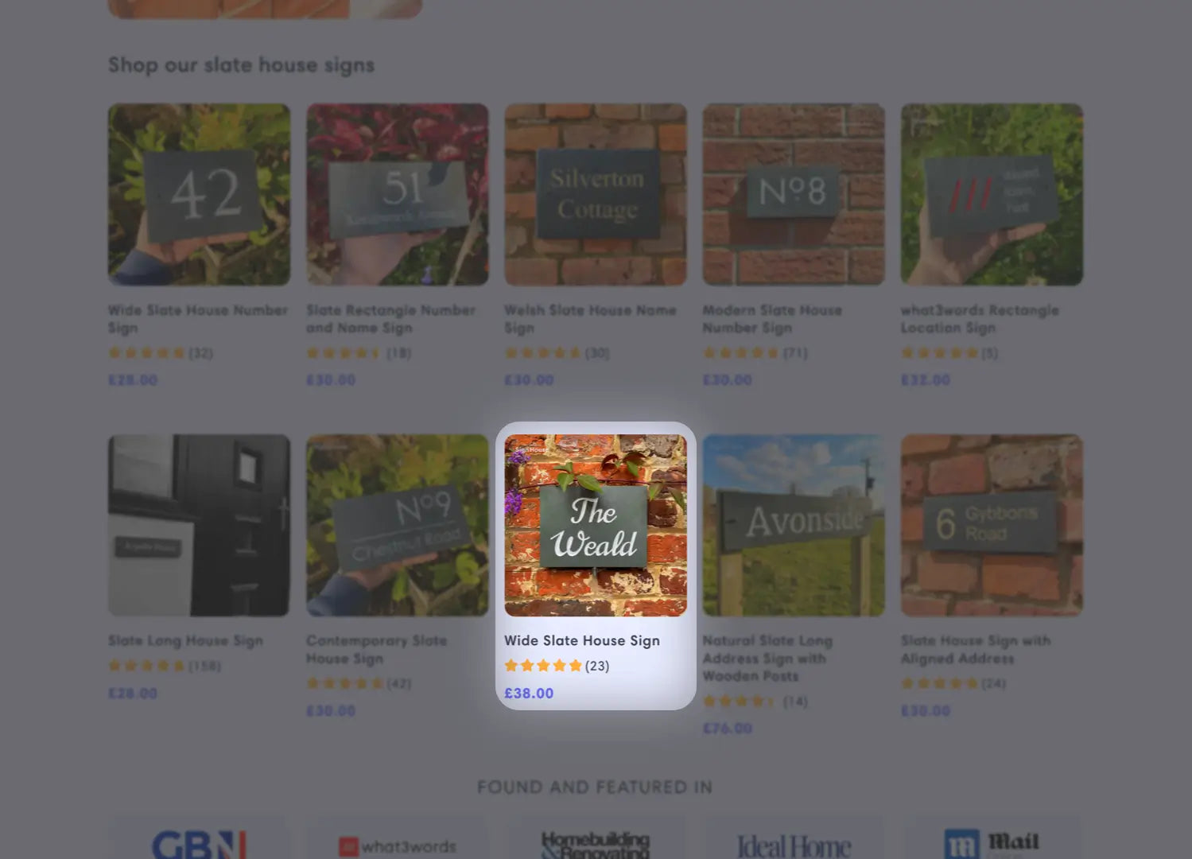Click Slate House Sign with Aligned Address title

pyautogui.click(x=976, y=649)
